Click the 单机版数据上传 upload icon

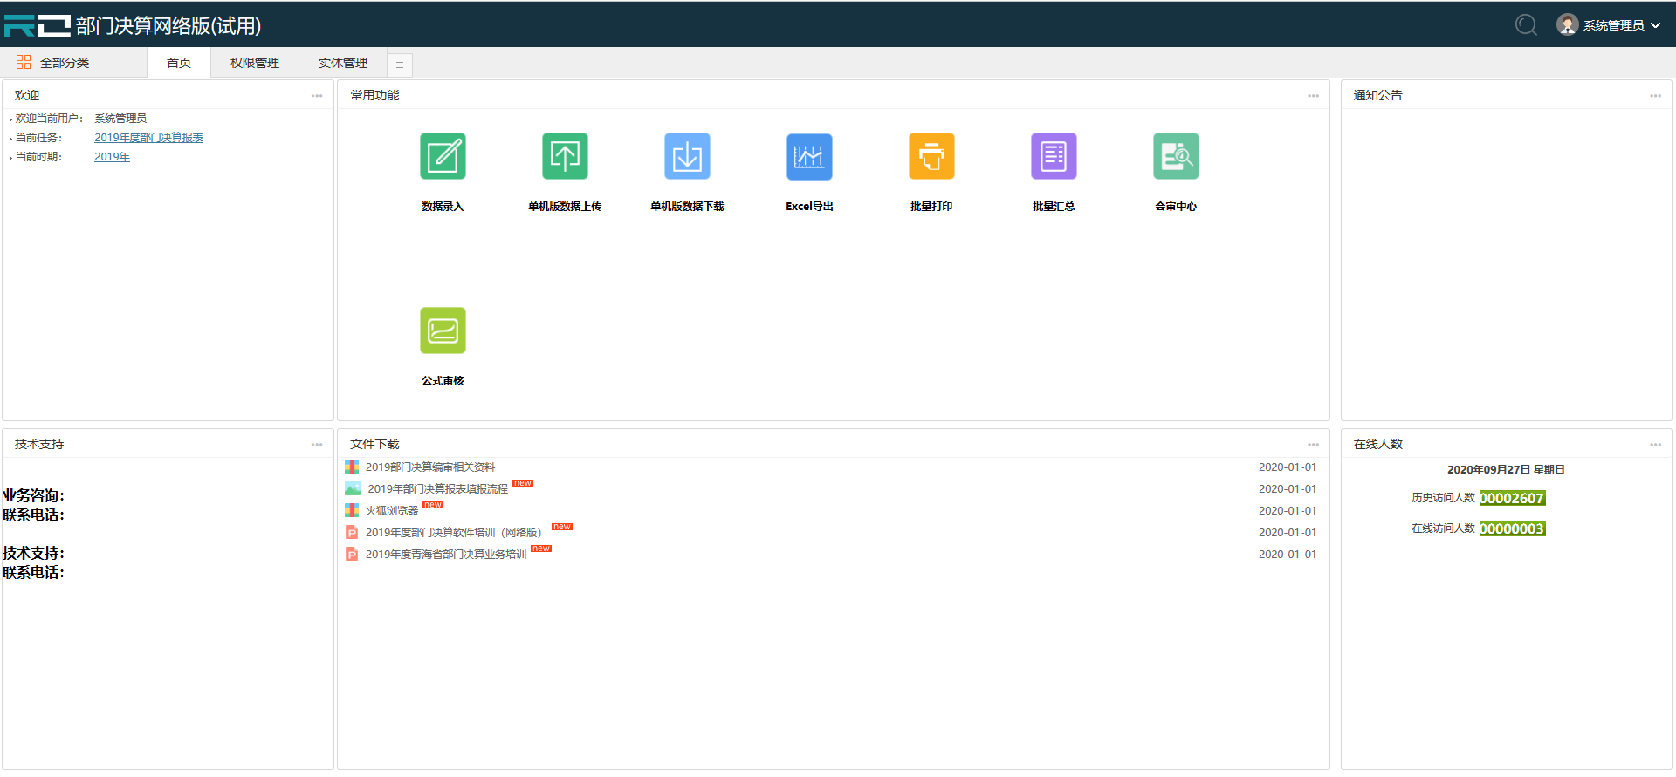tap(565, 157)
